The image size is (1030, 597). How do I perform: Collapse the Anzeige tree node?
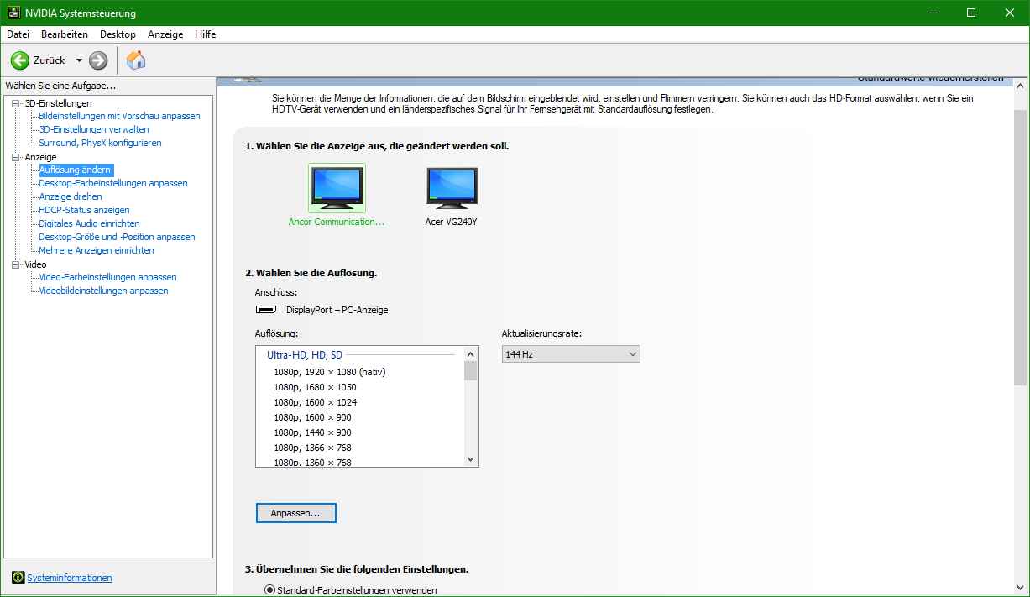pos(15,156)
